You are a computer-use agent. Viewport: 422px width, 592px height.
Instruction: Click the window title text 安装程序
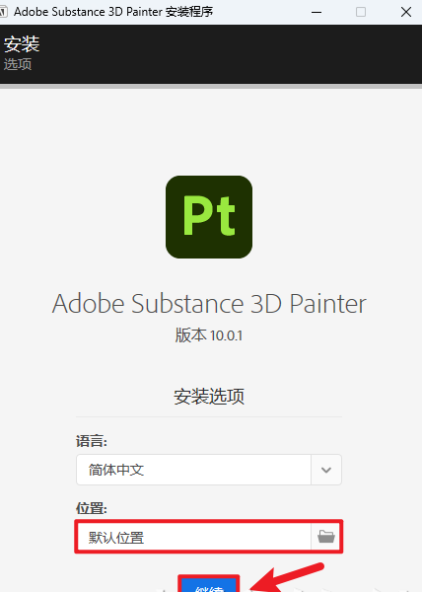tap(189, 12)
